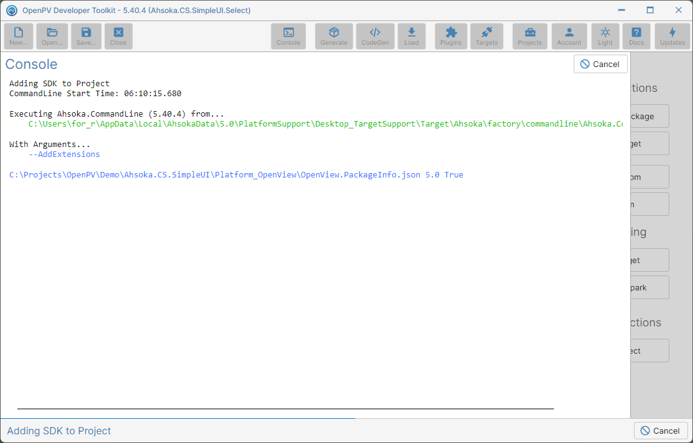This screenshot has height=443, width=693.
Task: Open the Projects toolbox icon
Action: coord(530,36)
